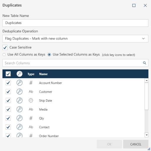Click the scroll down arrow

(147, 135)
